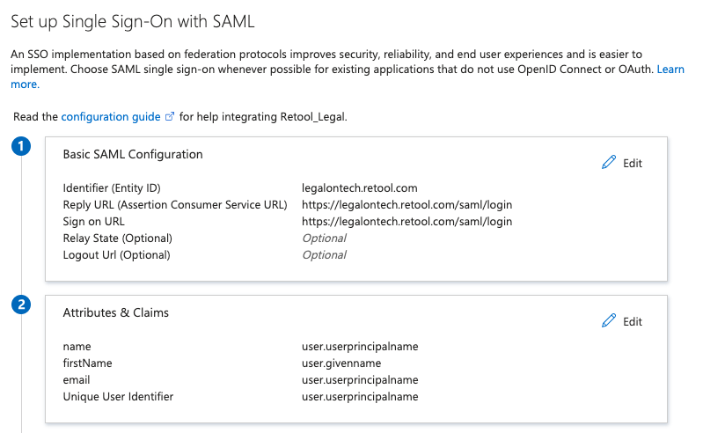Screen dimensions: 703x433
Task: Select the email claim row
Action: coord(241,379)
